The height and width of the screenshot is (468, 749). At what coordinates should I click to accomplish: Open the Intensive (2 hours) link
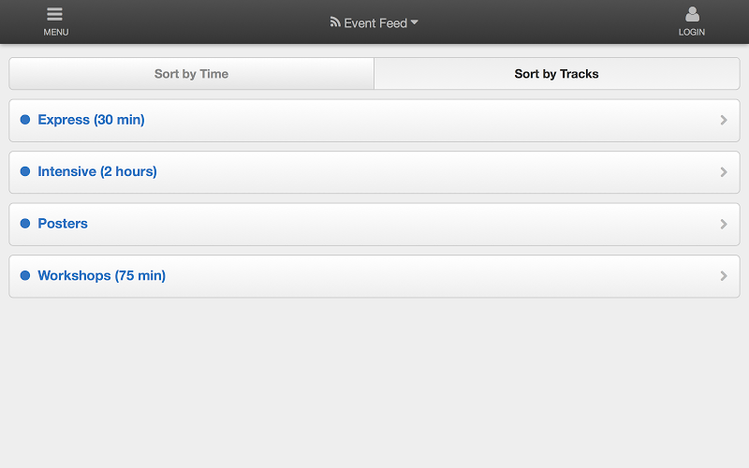pyautogui.click(x=97, y=171)
